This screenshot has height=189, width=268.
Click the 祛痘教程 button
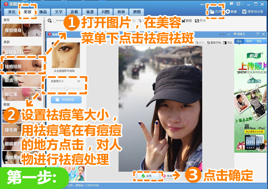pos(66,99)
